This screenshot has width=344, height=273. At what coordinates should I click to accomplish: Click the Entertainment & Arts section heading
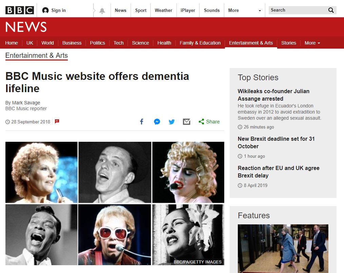click(36, 55)
